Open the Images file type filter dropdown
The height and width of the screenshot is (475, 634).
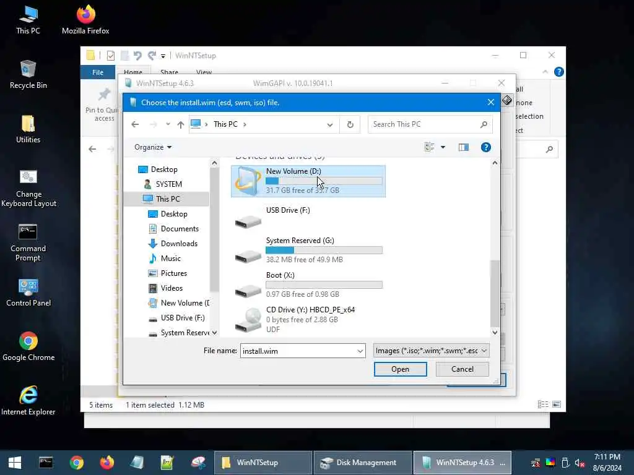click(x=431, y=351)
